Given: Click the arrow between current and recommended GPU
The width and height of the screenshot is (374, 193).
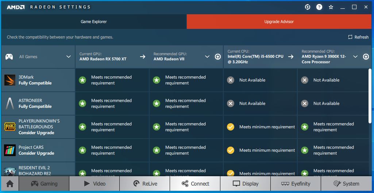Looking at the screenshot, I should click(x=143, y=57).
